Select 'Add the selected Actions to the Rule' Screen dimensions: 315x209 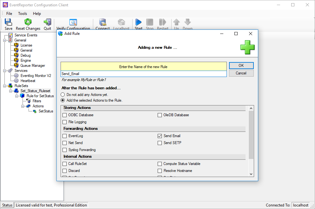click(63, 100)
